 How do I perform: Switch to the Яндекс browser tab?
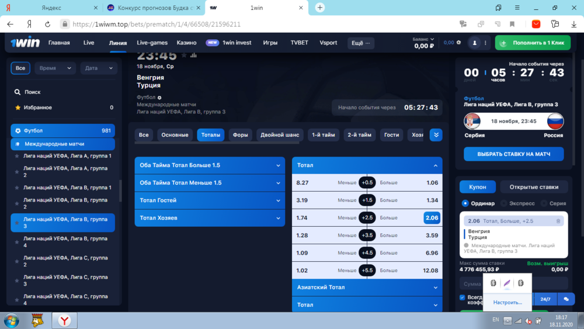51,8
